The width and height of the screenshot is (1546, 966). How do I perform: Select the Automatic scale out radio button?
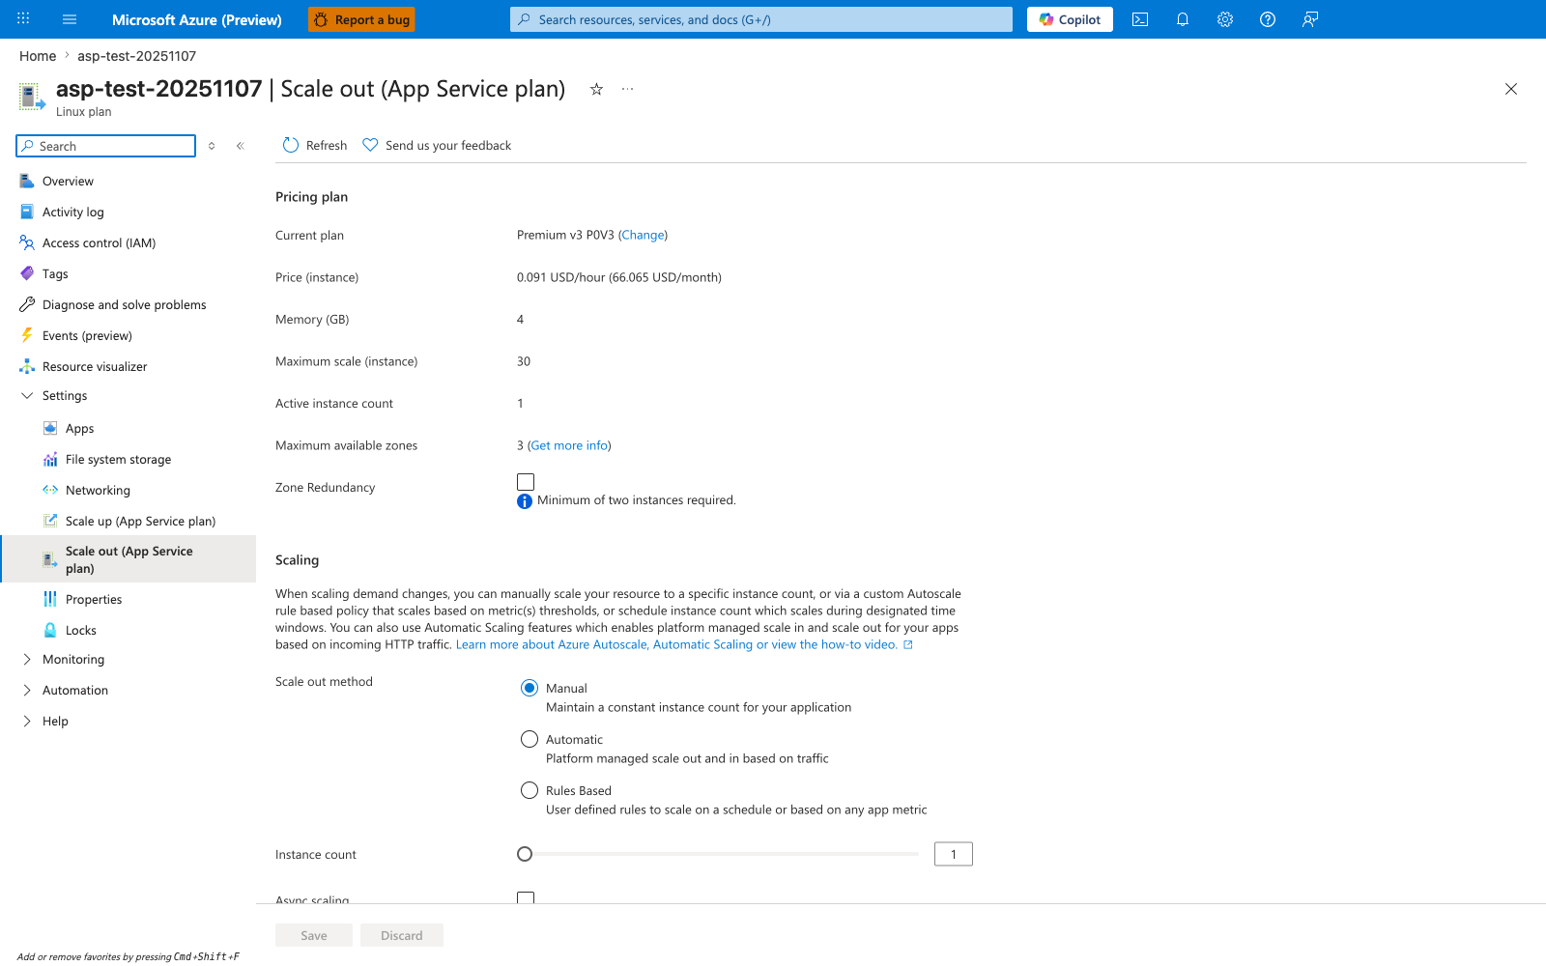point(530,739)
